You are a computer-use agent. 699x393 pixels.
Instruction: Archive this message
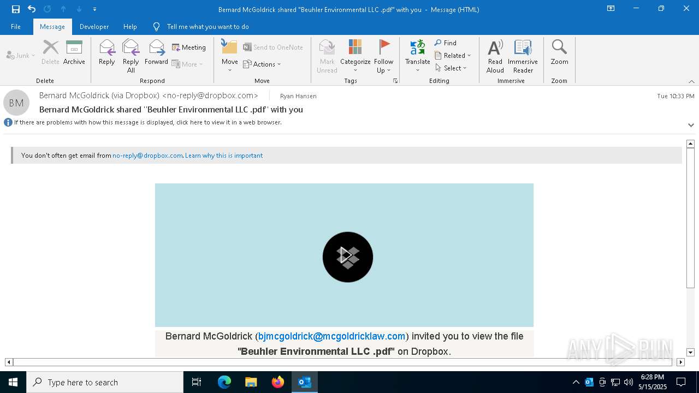point(74,52)
